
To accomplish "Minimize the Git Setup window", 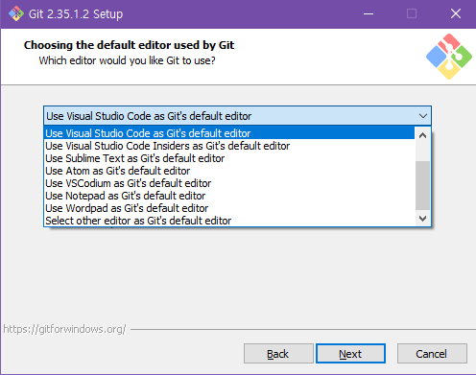I will pos(369,13).
